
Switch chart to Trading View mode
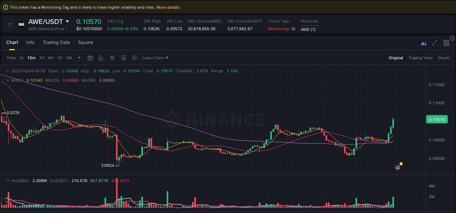421,57
